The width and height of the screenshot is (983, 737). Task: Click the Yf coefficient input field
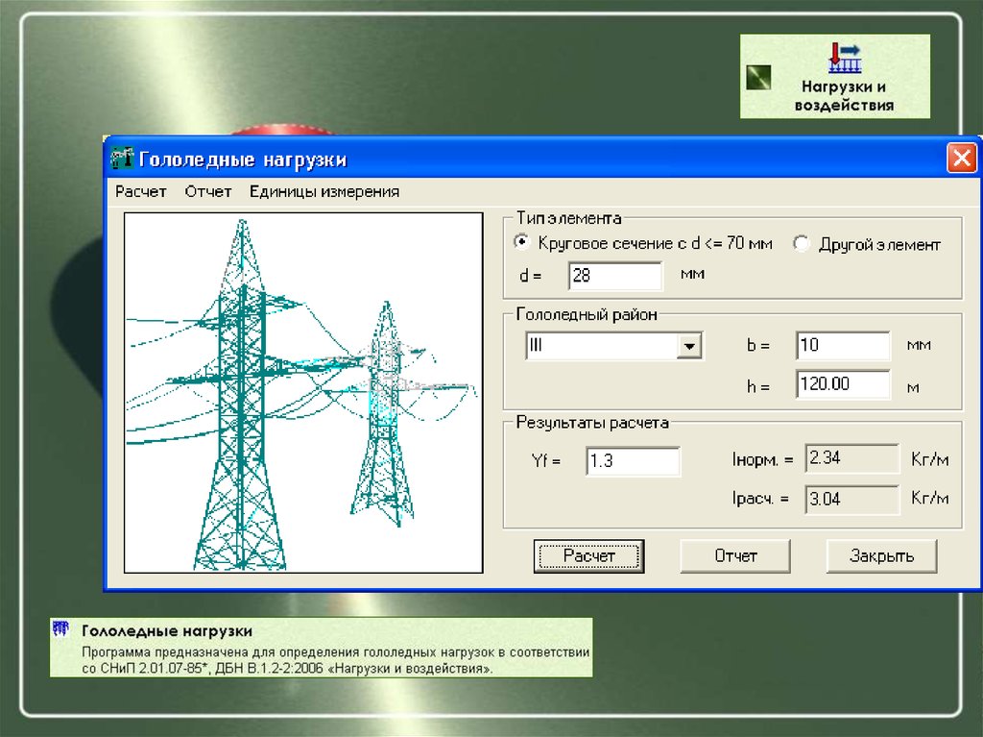coord(632,461)
